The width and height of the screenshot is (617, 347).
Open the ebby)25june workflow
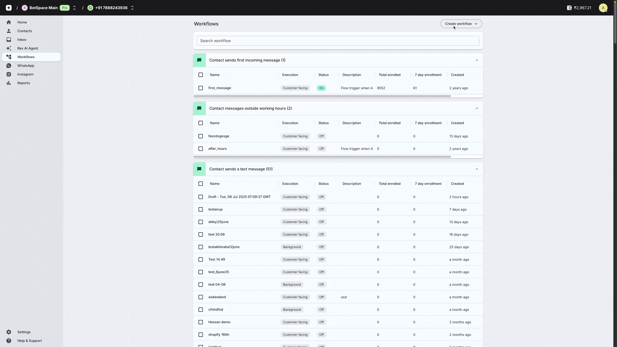[x=218, y=222]
